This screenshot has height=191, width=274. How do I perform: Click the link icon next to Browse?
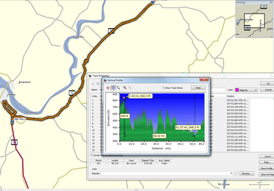tap(236, 174)
